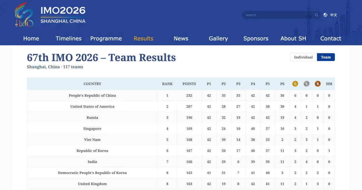Viewport: 362px width, 190px height.
Task: Open the India country entry
Action: pyautogui.click(x=93, y=162)
